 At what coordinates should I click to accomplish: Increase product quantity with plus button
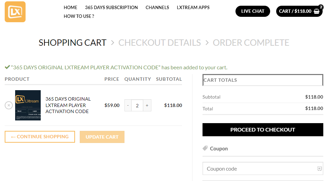147,105
